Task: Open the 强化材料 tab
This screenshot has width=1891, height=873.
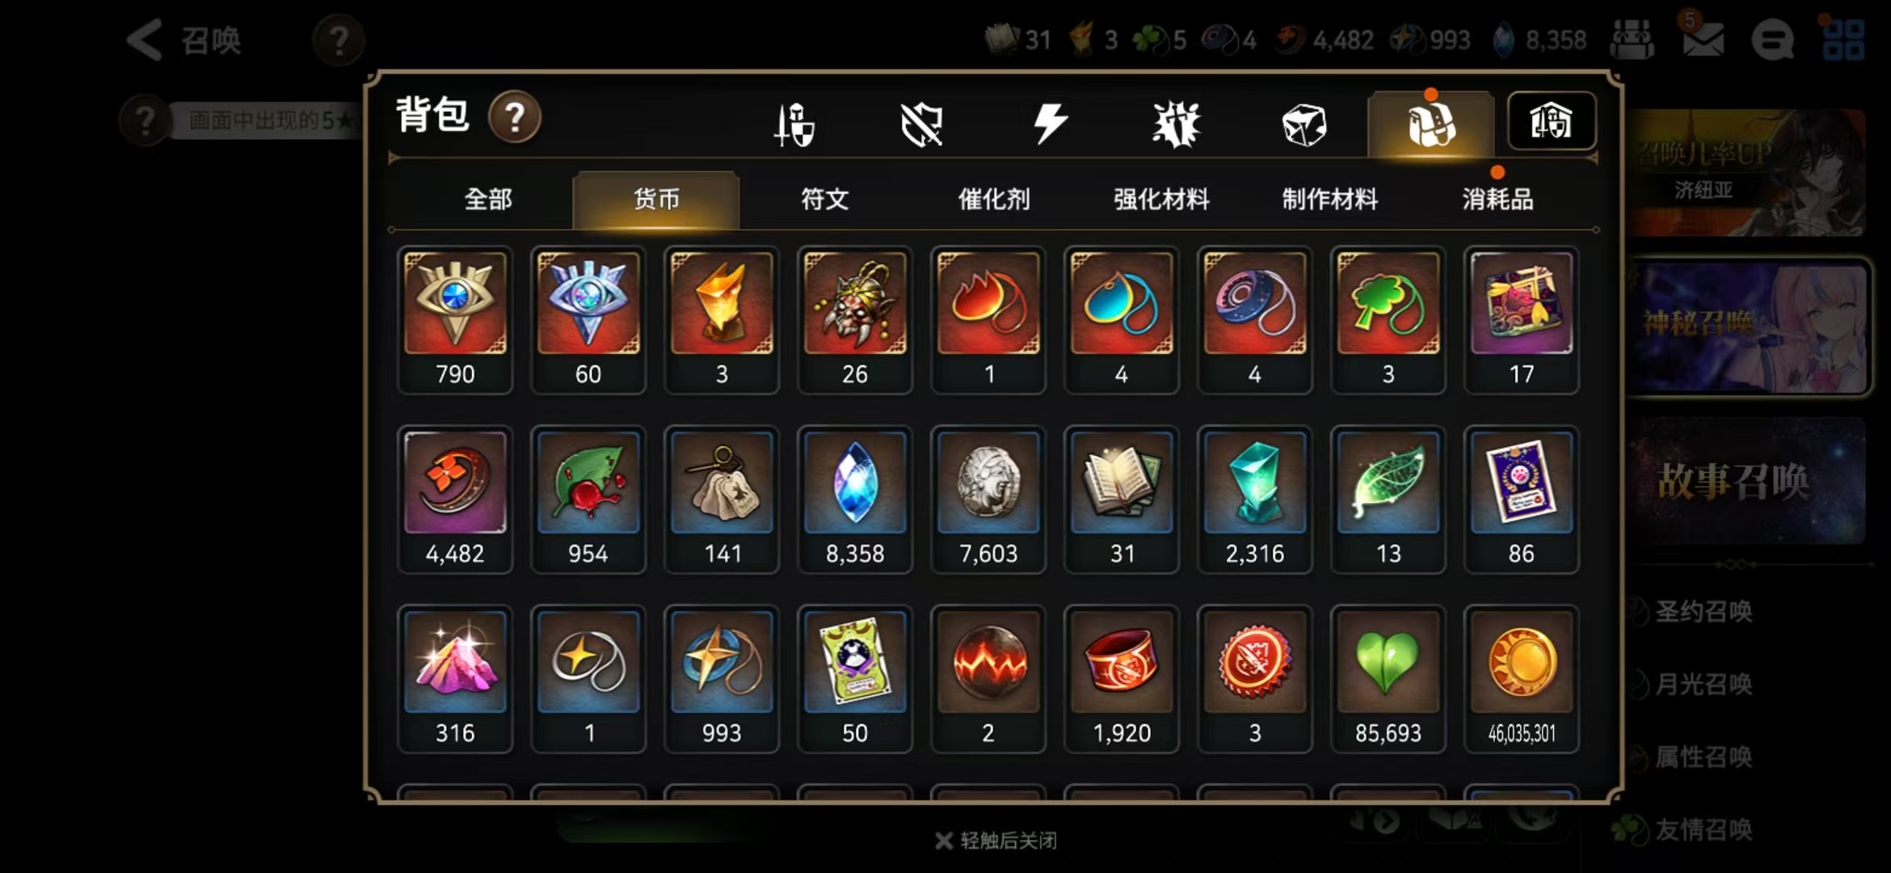Action: [1161, 199]
